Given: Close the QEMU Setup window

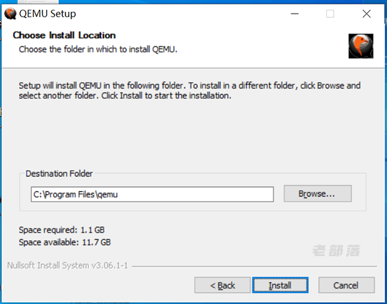Looking at the screenshot, I should [366, 14].
